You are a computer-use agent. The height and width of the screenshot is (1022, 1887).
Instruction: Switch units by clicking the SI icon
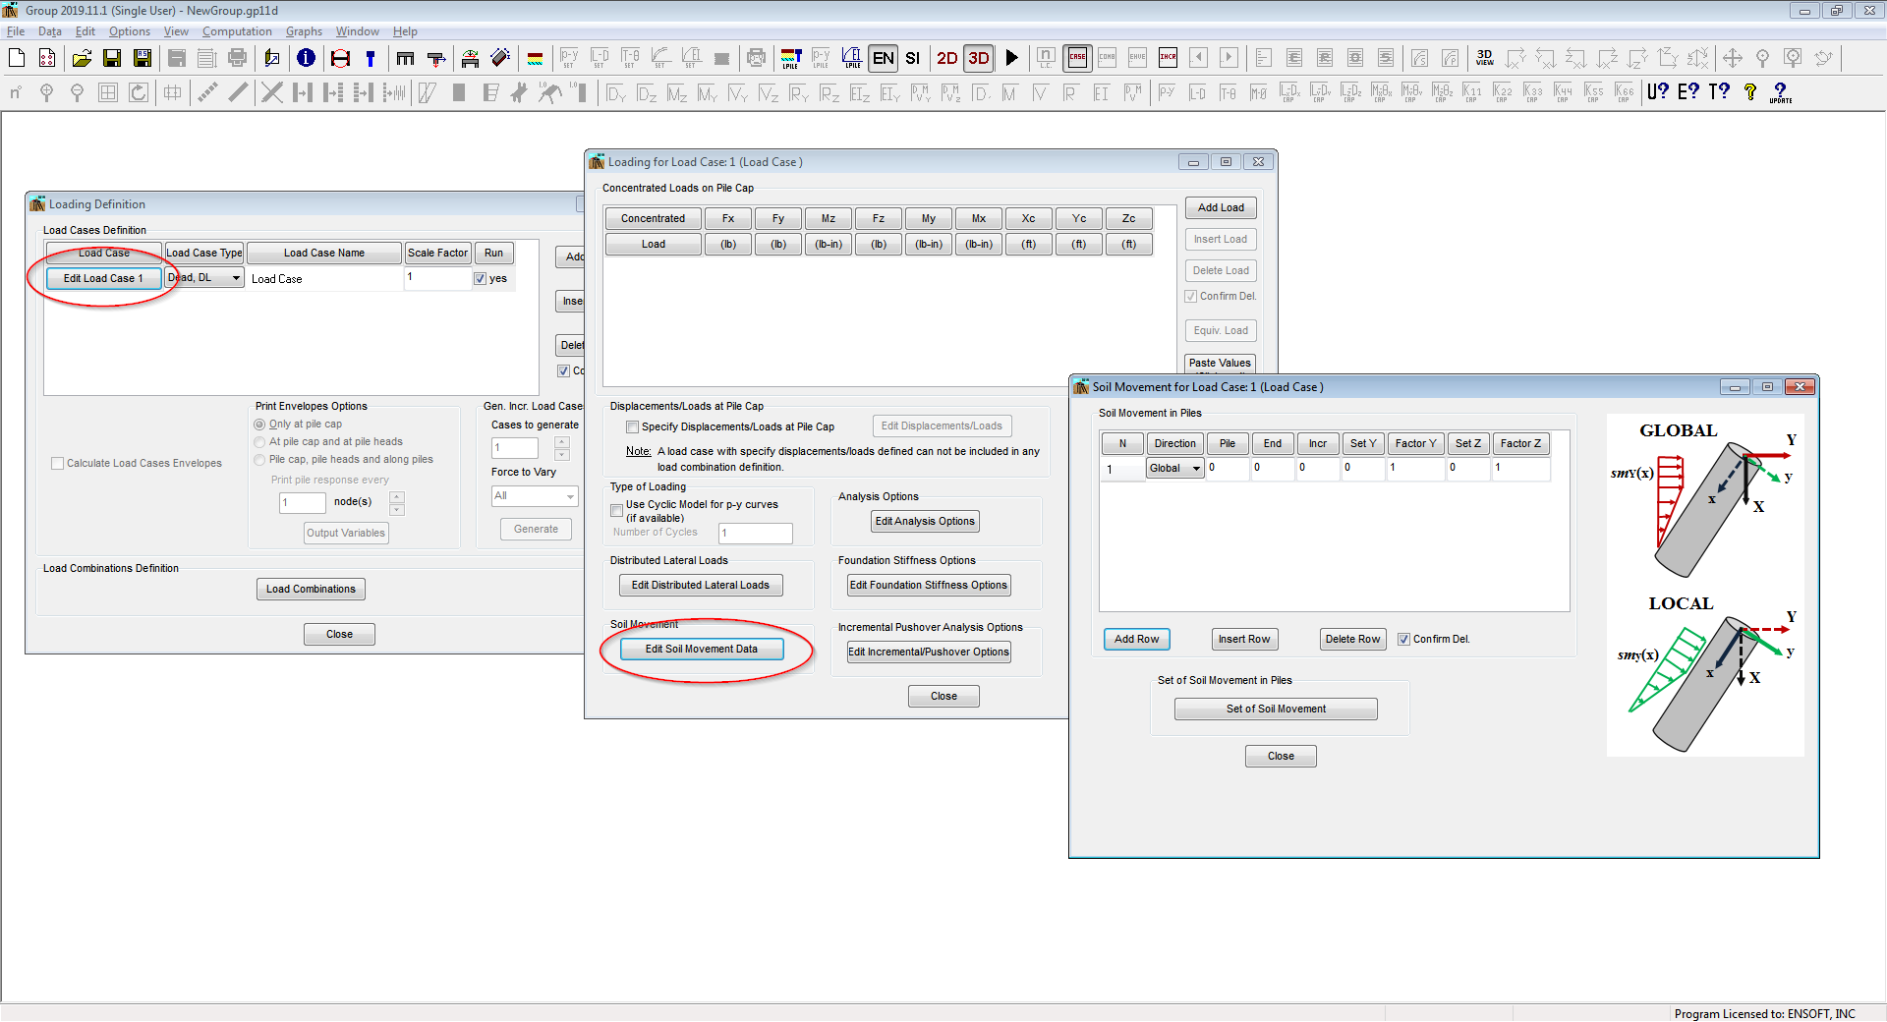912,58
